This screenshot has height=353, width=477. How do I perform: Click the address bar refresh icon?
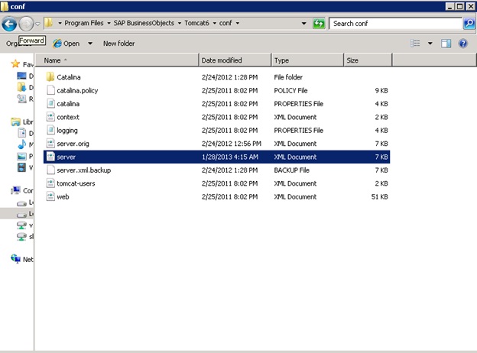point(320,24)
